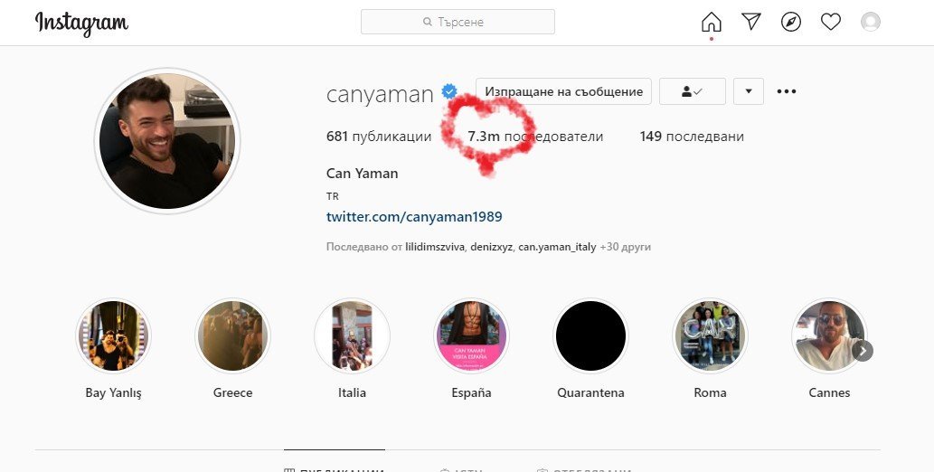Click Изпращане на съобщение button
Image resolution: width=934 pixels, height=472 pixels.
point(563,91)
